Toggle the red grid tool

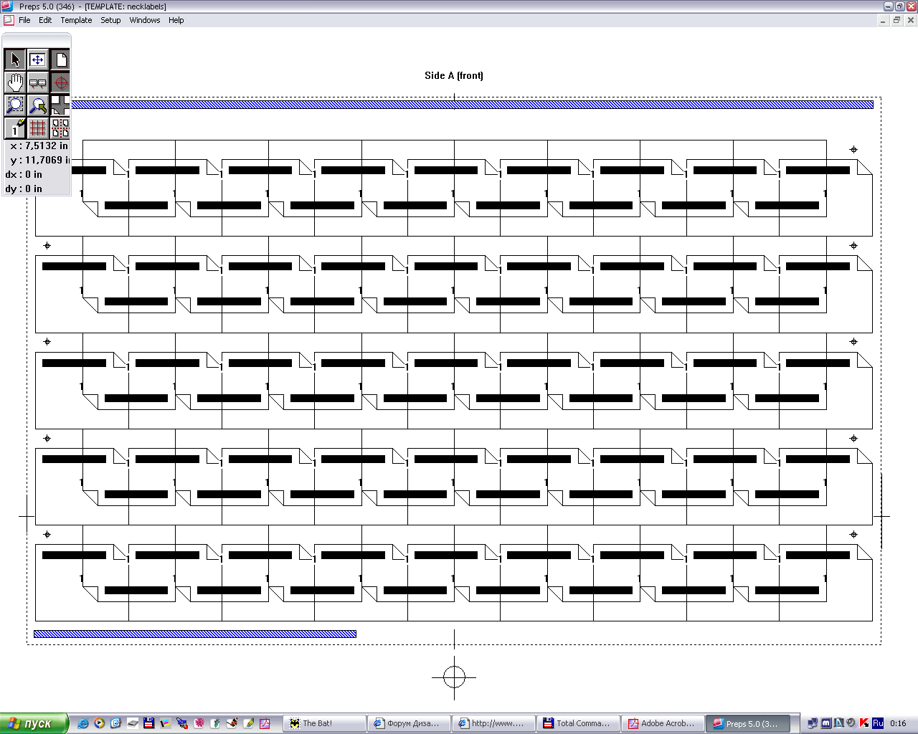[37, 128]
